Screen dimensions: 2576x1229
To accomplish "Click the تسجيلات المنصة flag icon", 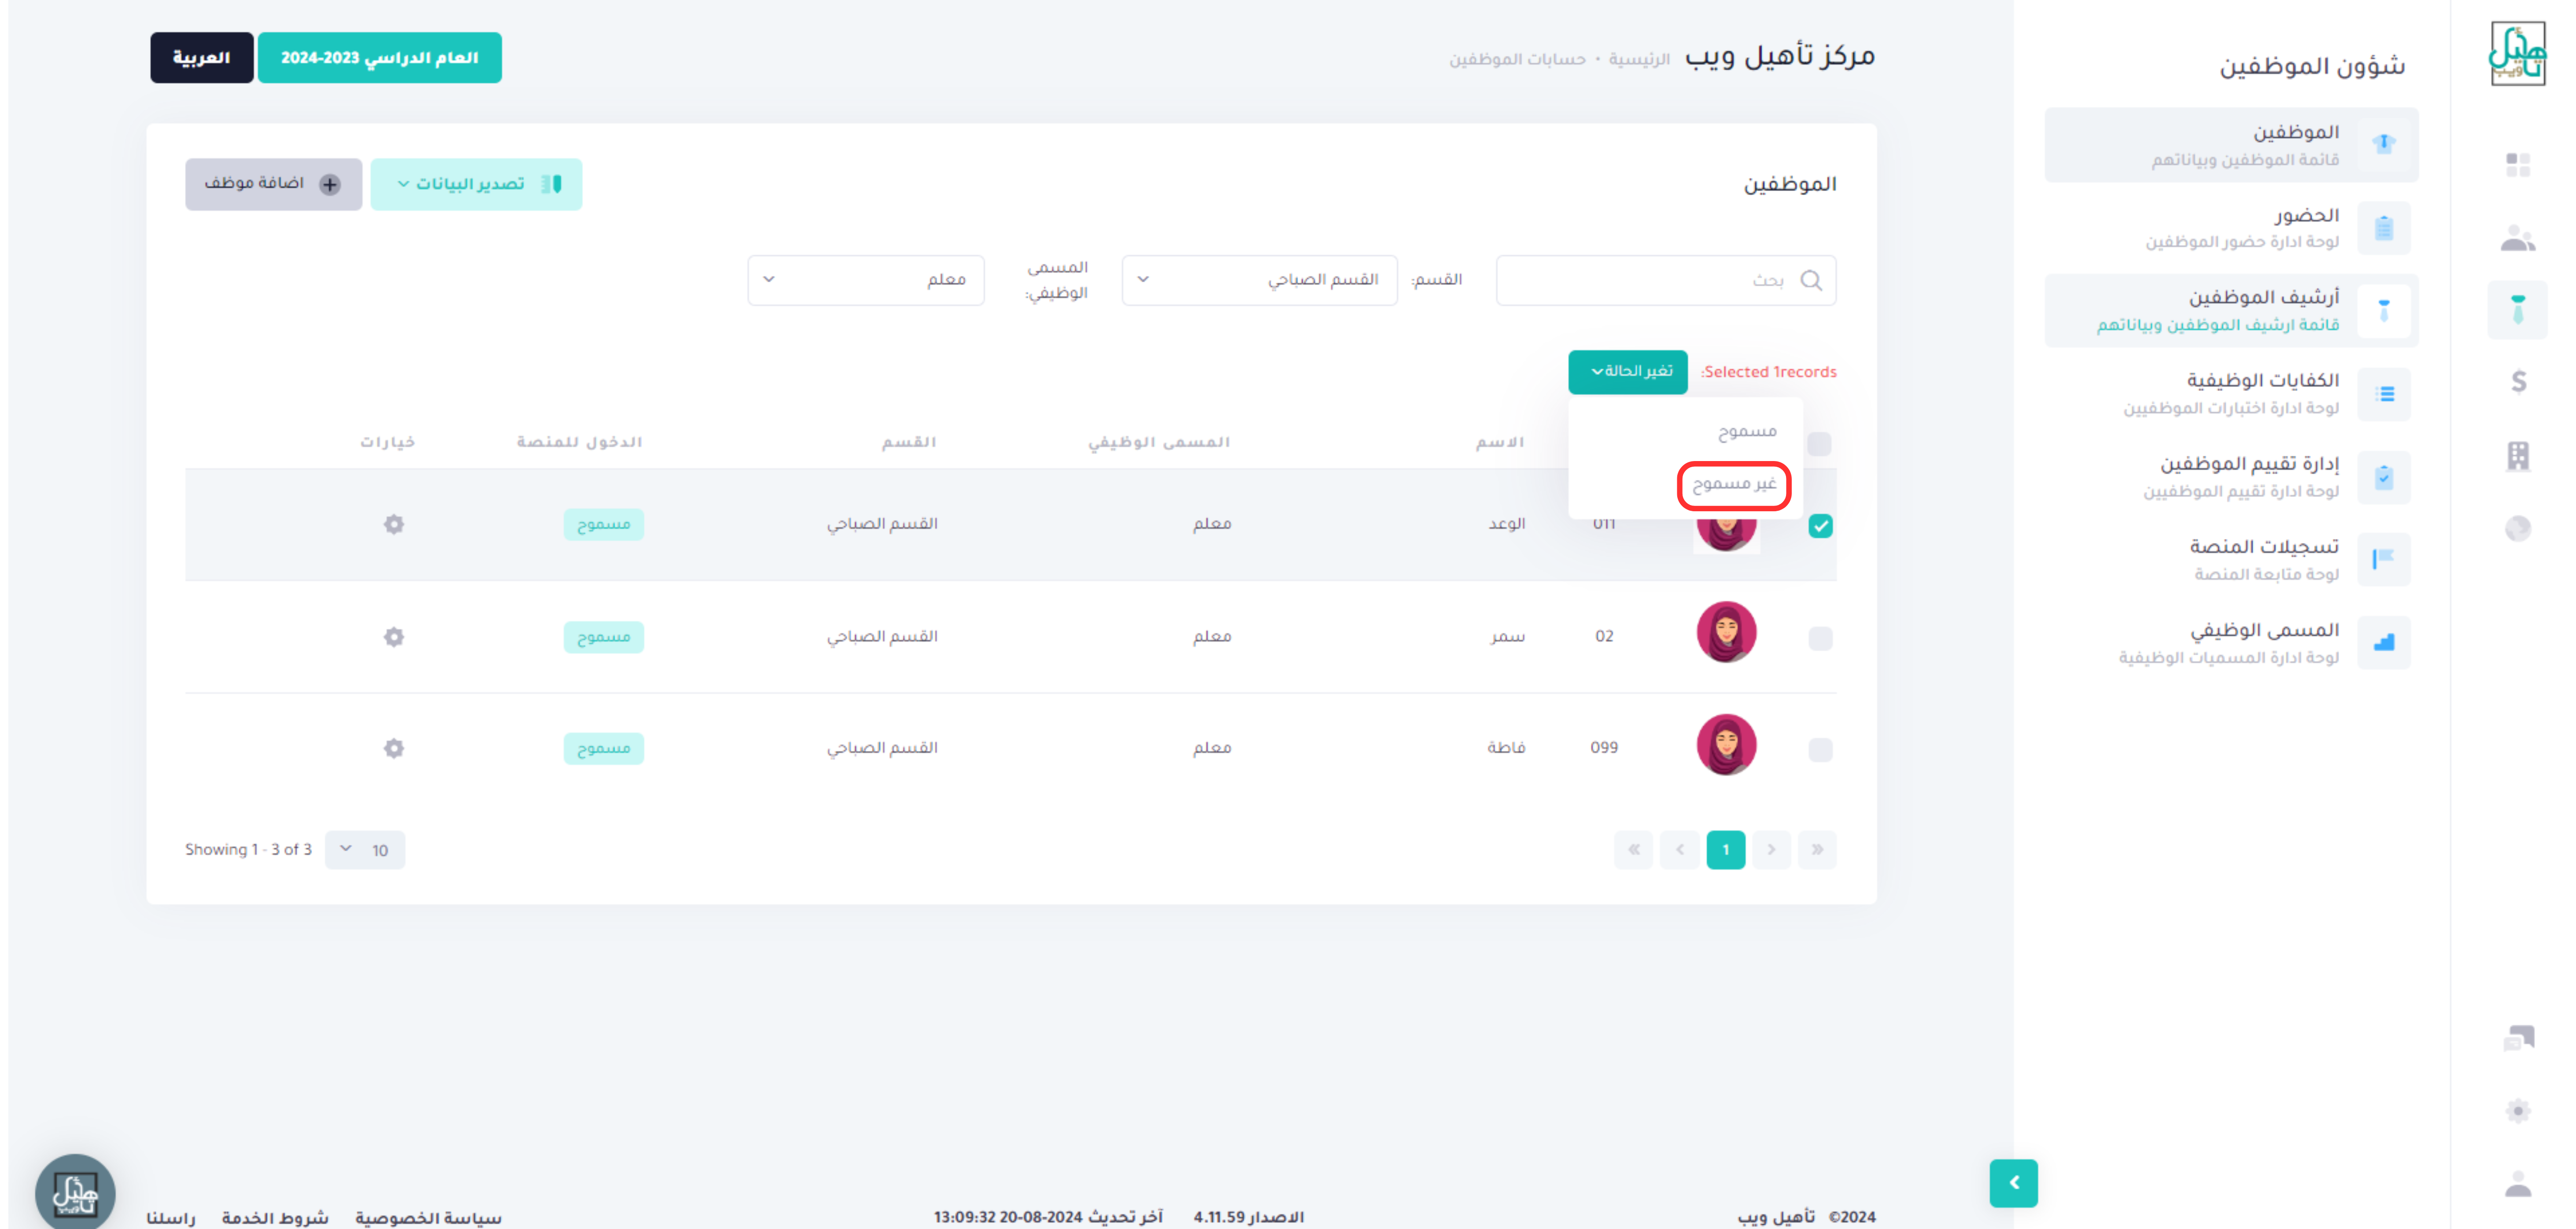I will (x=2384, y=559).
